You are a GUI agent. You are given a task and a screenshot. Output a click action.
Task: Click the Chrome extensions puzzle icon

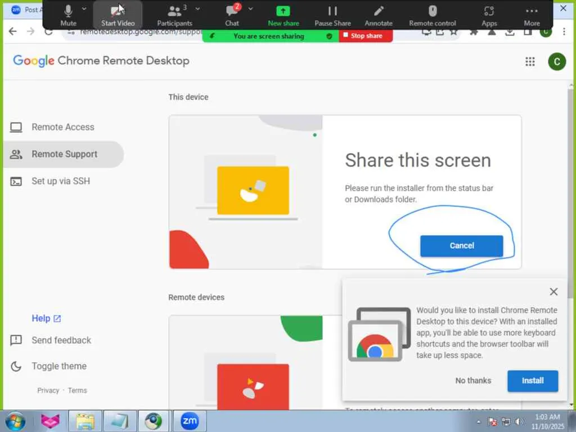[x=474, y=32]
